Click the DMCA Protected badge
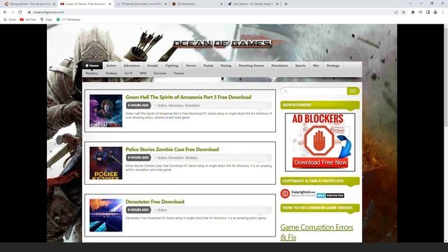Screen dimensions: 448x252 [x=330, y=195]
